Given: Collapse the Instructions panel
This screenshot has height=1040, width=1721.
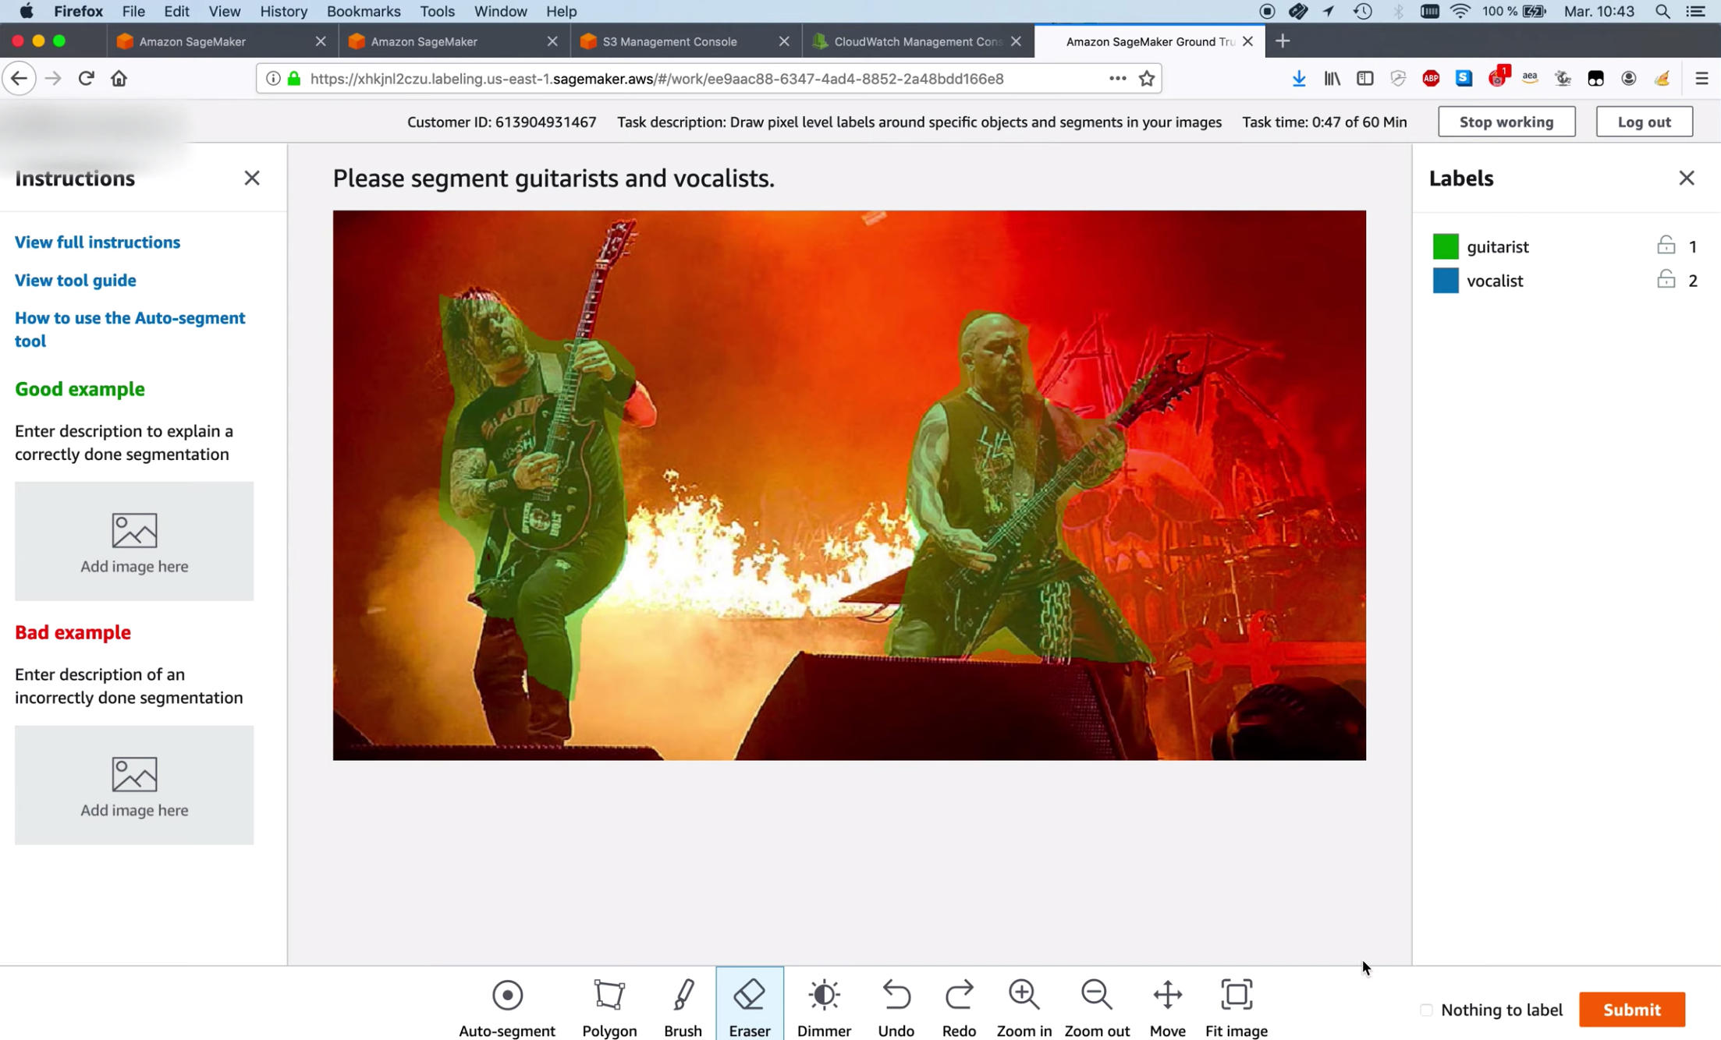Looking at the screenshot, I should pos(251,178).
